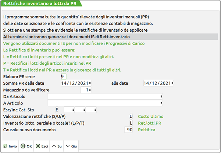Image resolution: width=221 pixels, height=153 pixels.
Task: Click the 'Causale nuovo documento' field showing 90
Action: click(x=129, y=130)
